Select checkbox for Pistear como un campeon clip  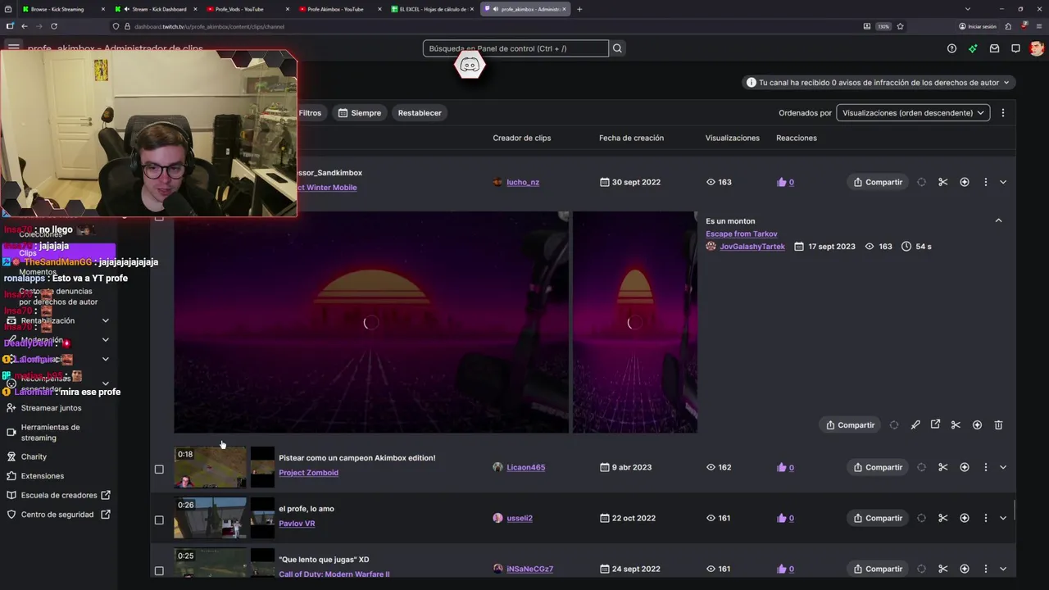159,470
